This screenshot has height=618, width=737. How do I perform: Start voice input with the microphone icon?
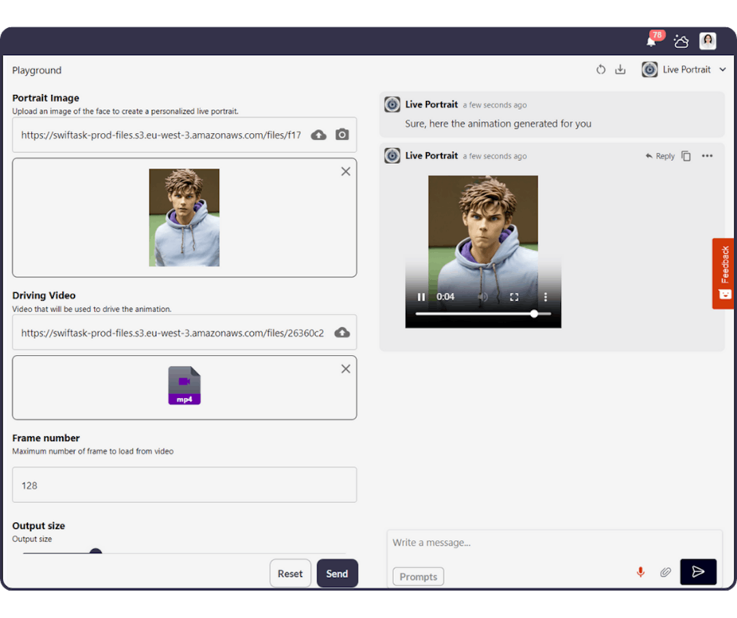click(640, 572)
